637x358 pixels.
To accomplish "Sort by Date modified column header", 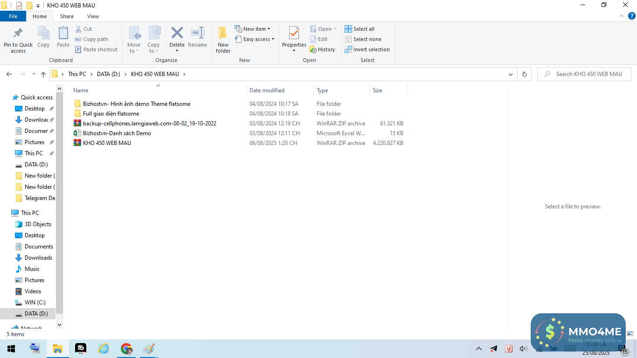I will point(280,90).
